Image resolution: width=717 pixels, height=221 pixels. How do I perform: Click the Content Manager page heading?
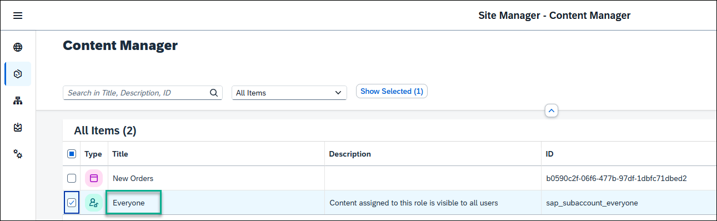click(121, 46)
